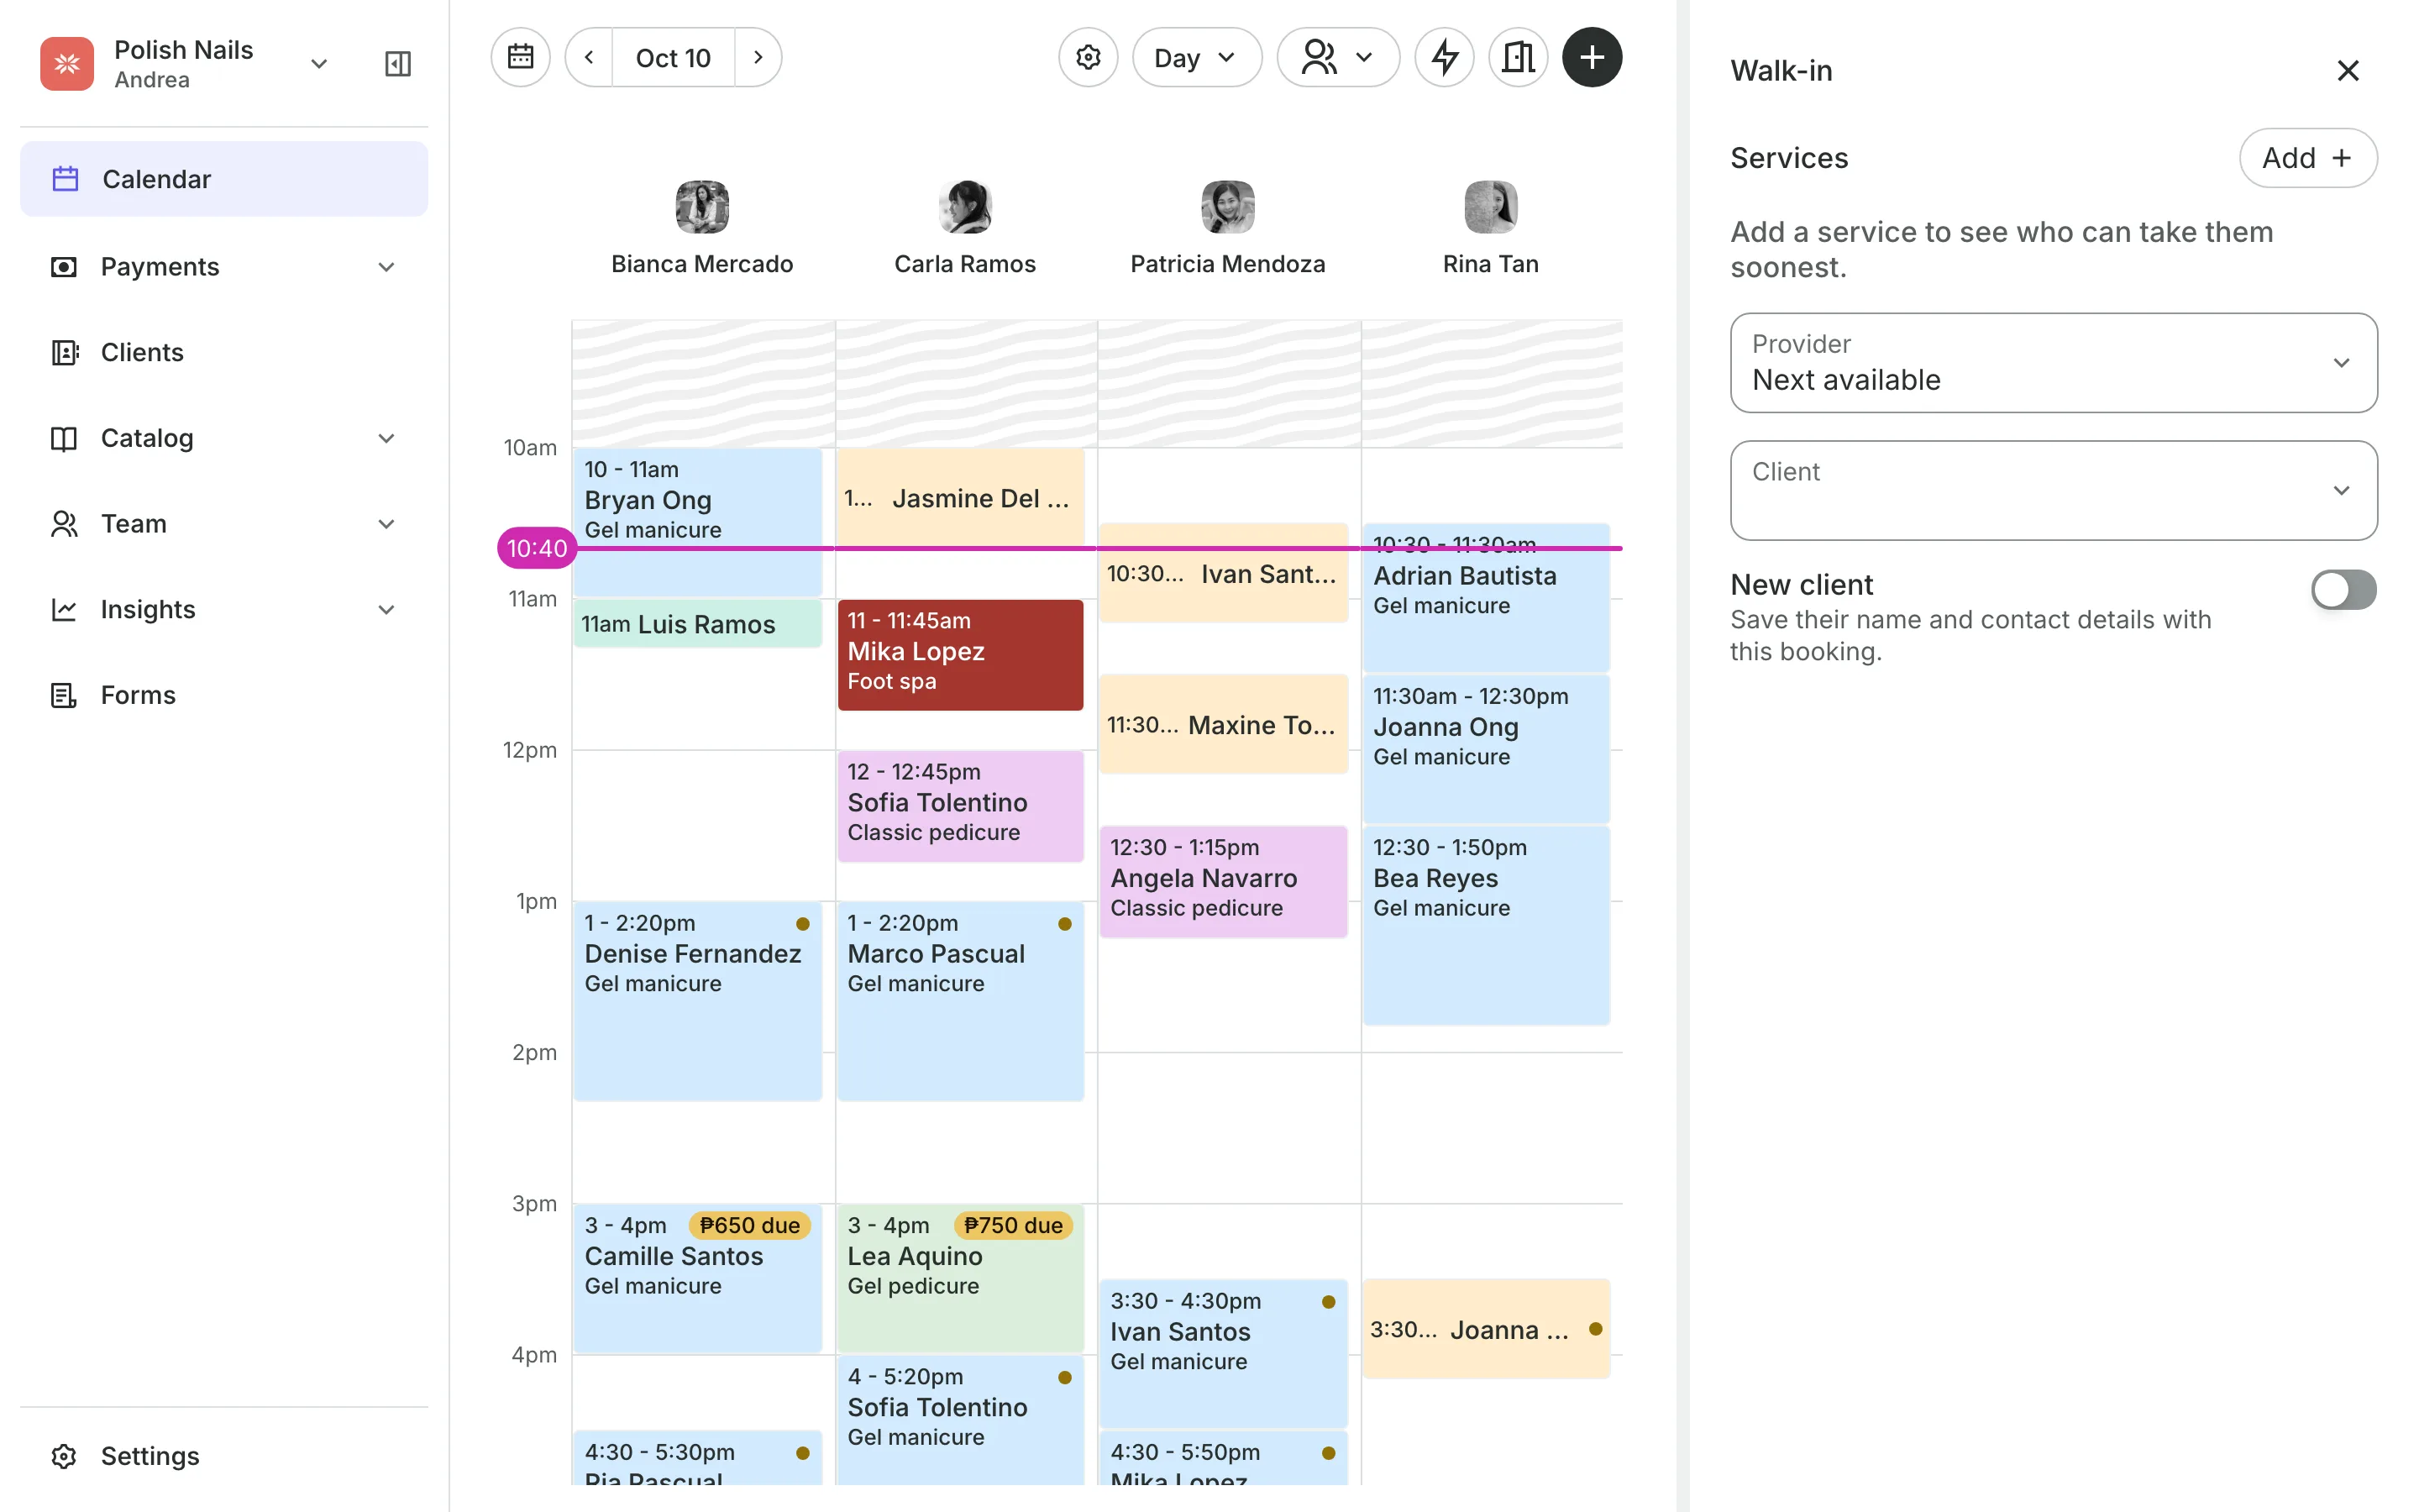Image resolution: width=2419 pixels, height=1512 pixels.
Task: Open Bianca Mercado's avatar
Action: coord(701,207)
